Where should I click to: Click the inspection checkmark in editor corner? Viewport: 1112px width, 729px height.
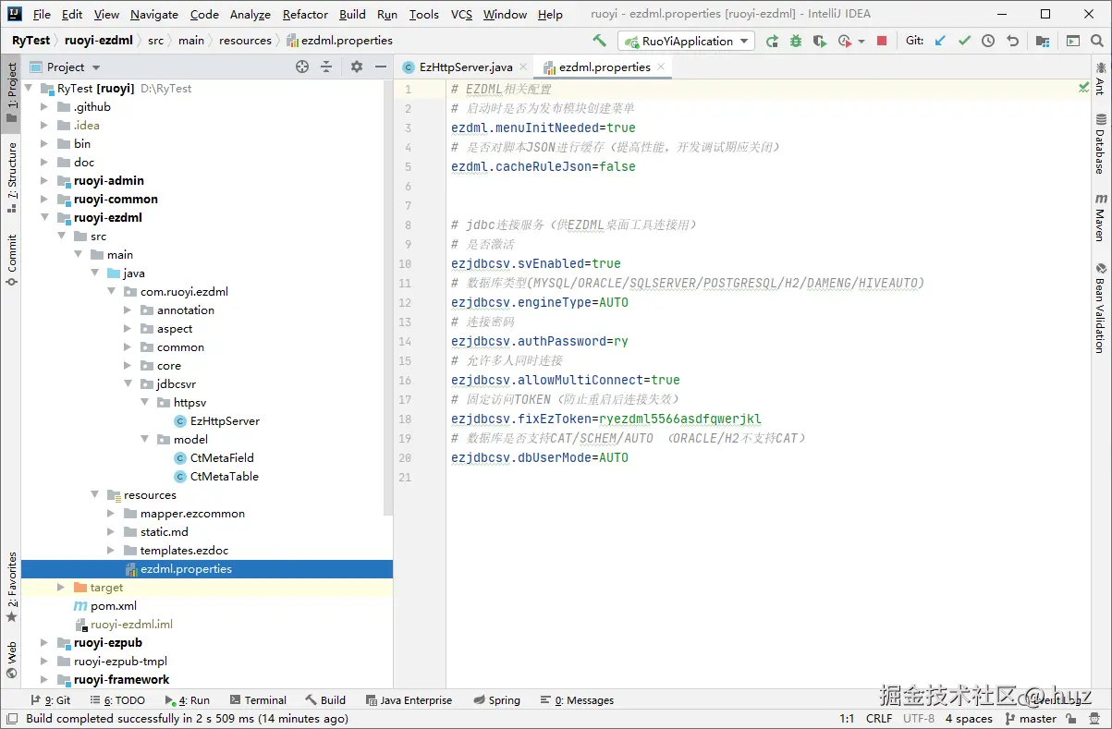coord(1083,88)
